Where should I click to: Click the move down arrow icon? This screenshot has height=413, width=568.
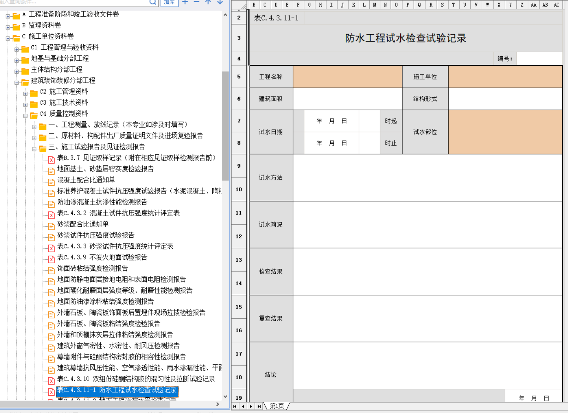pyautogui.click(x=220, y=2)
